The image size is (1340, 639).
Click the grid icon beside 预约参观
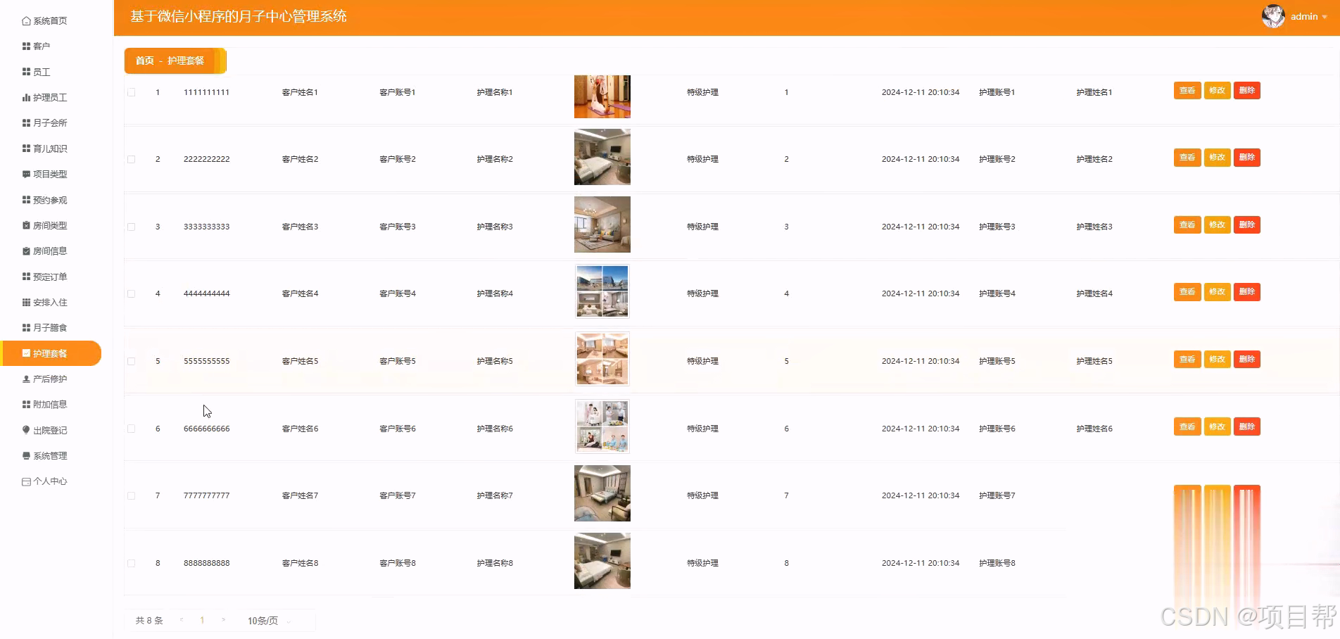pos(26,200)
